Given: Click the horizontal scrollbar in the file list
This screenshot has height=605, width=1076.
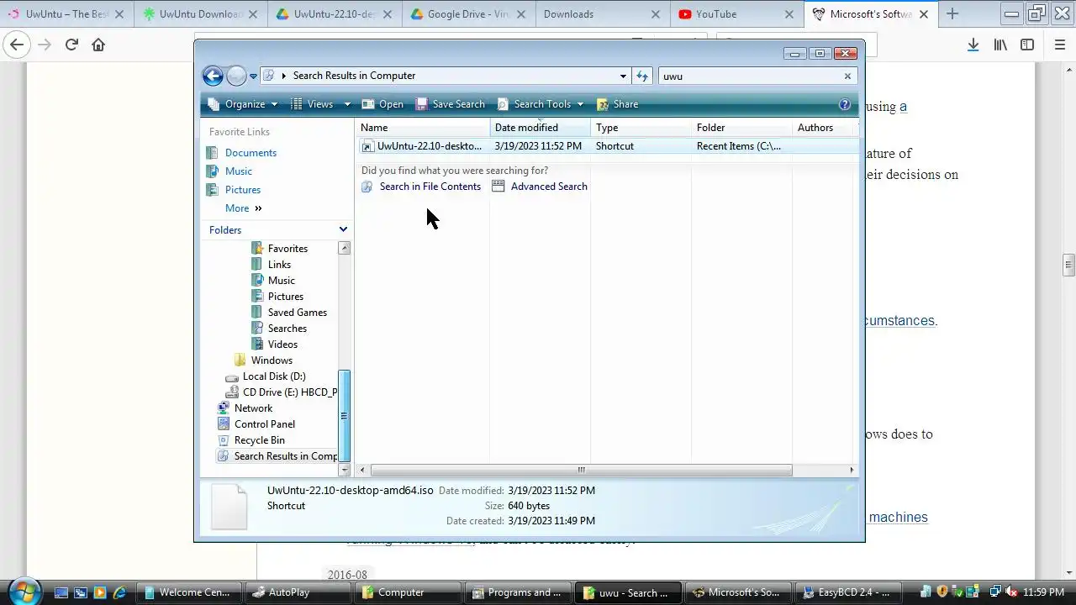Looking at the screenshot, I should [581, 471].
